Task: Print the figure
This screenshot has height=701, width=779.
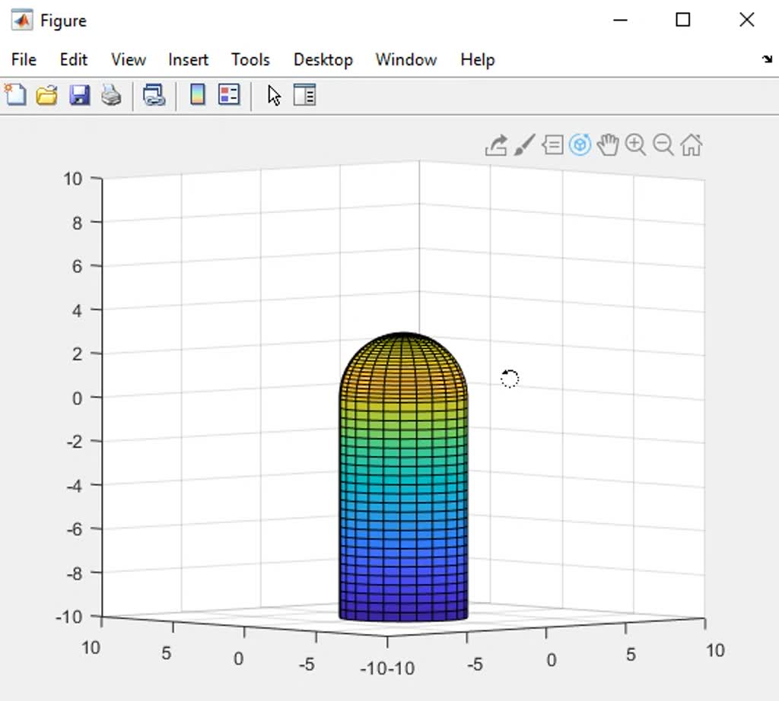Action: click(110, 95)
